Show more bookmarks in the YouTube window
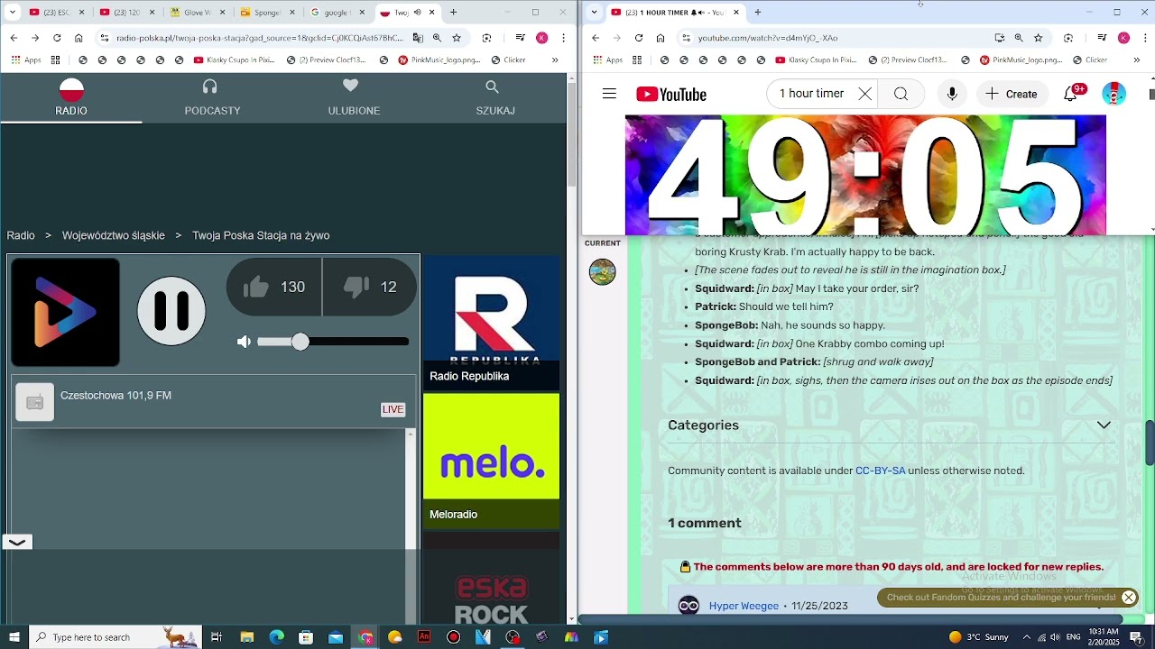This screenshot has height=649, width=1155. click(x=1136, y=60)
